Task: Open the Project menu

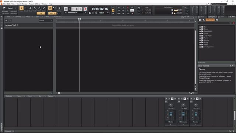Action: pos(31,4)
